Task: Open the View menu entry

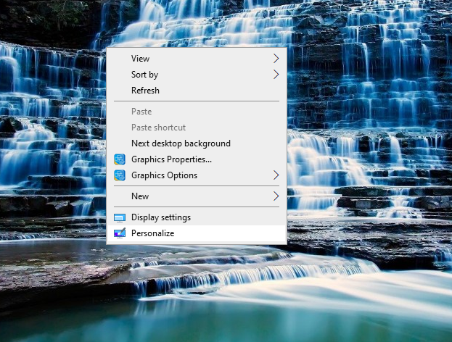Action: pos(141,59)
